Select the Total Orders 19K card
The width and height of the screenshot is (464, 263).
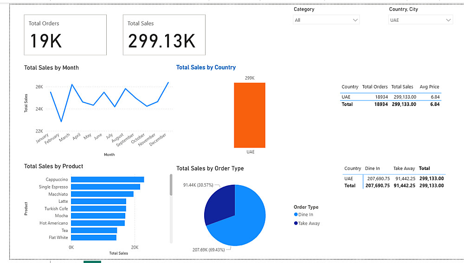pyautogui.click(x=65, y=35)
